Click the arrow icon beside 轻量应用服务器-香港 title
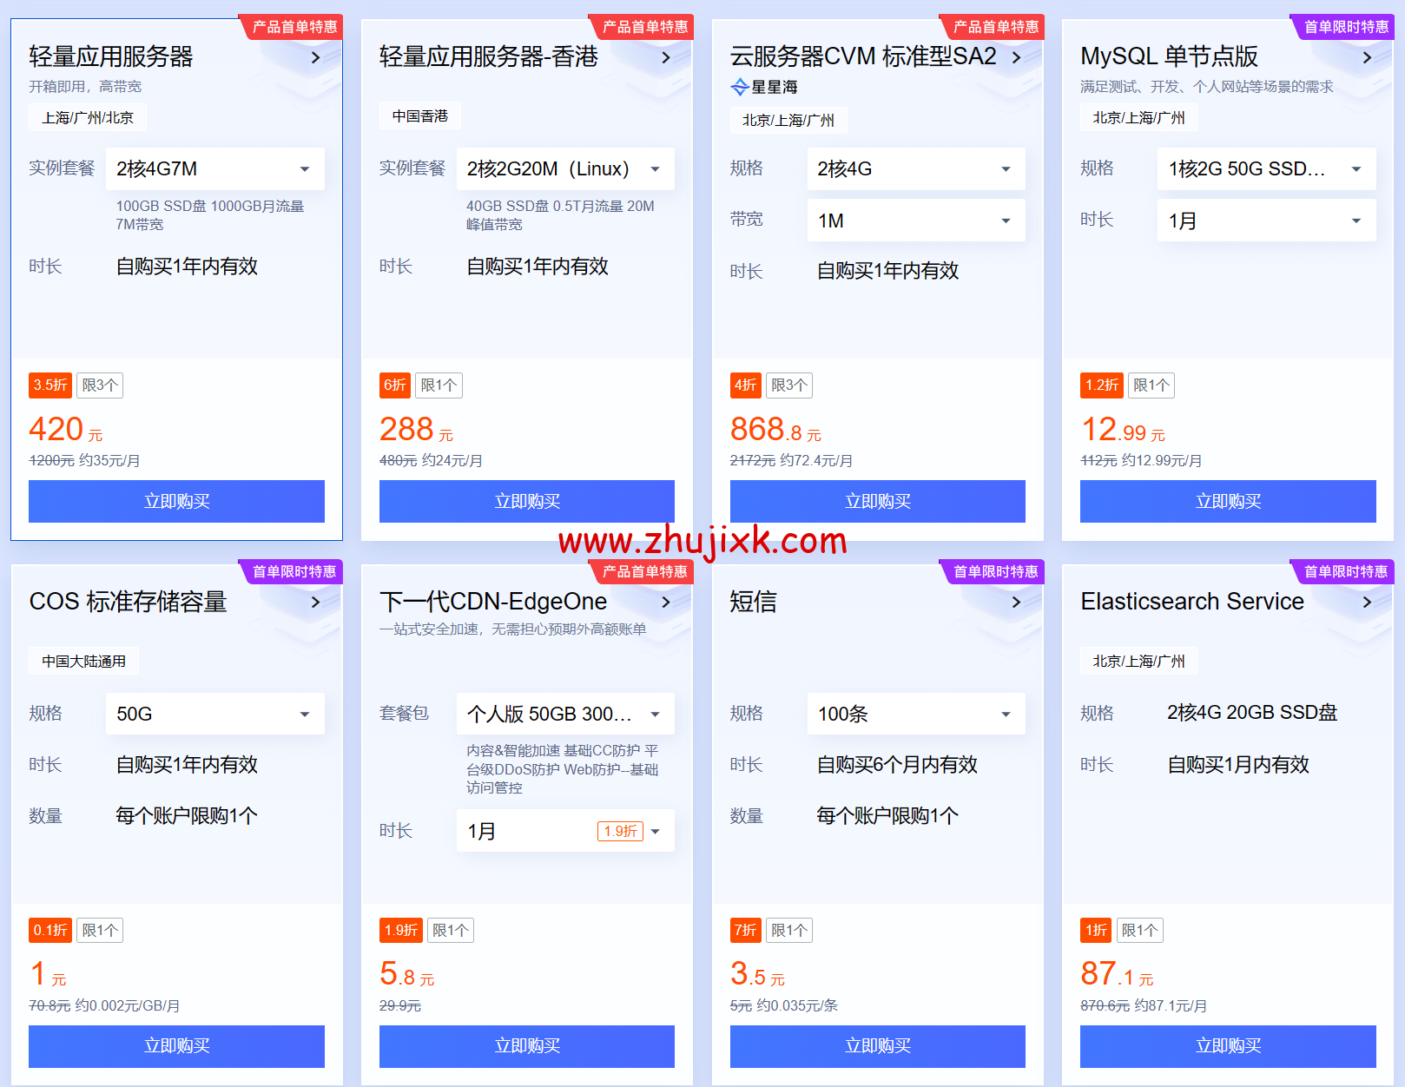 pyautogui.click(x=666, y=57)
